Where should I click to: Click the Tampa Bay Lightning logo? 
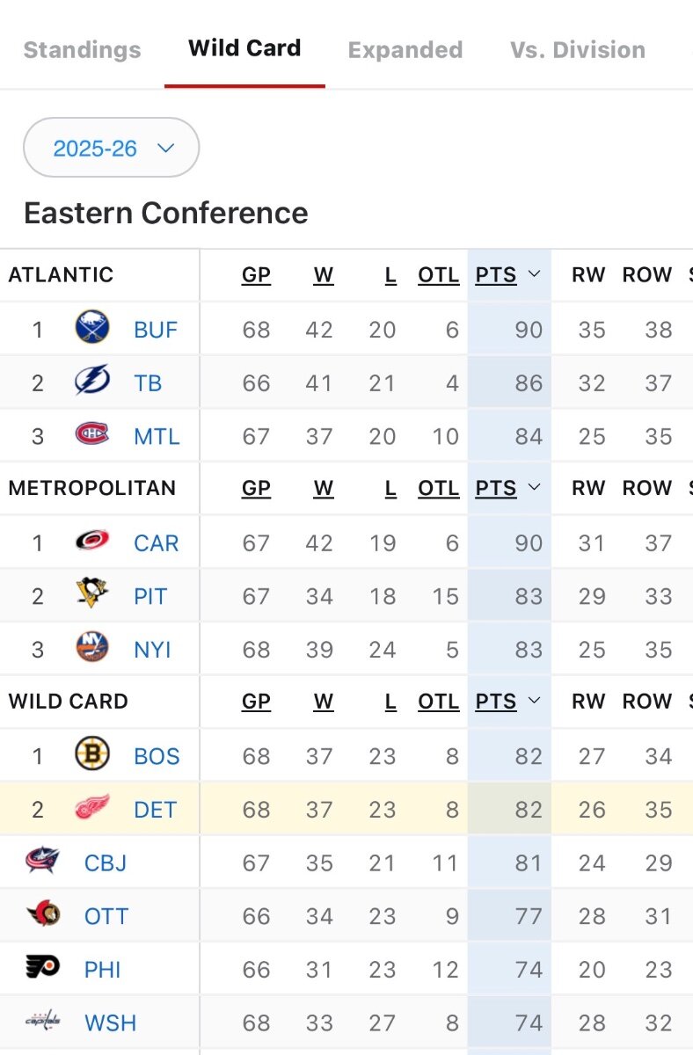pyautogui.click(x=92, y=382)
